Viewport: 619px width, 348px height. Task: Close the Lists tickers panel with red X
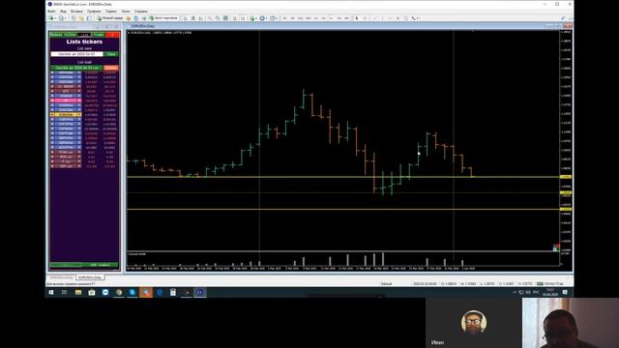(112, 35)
